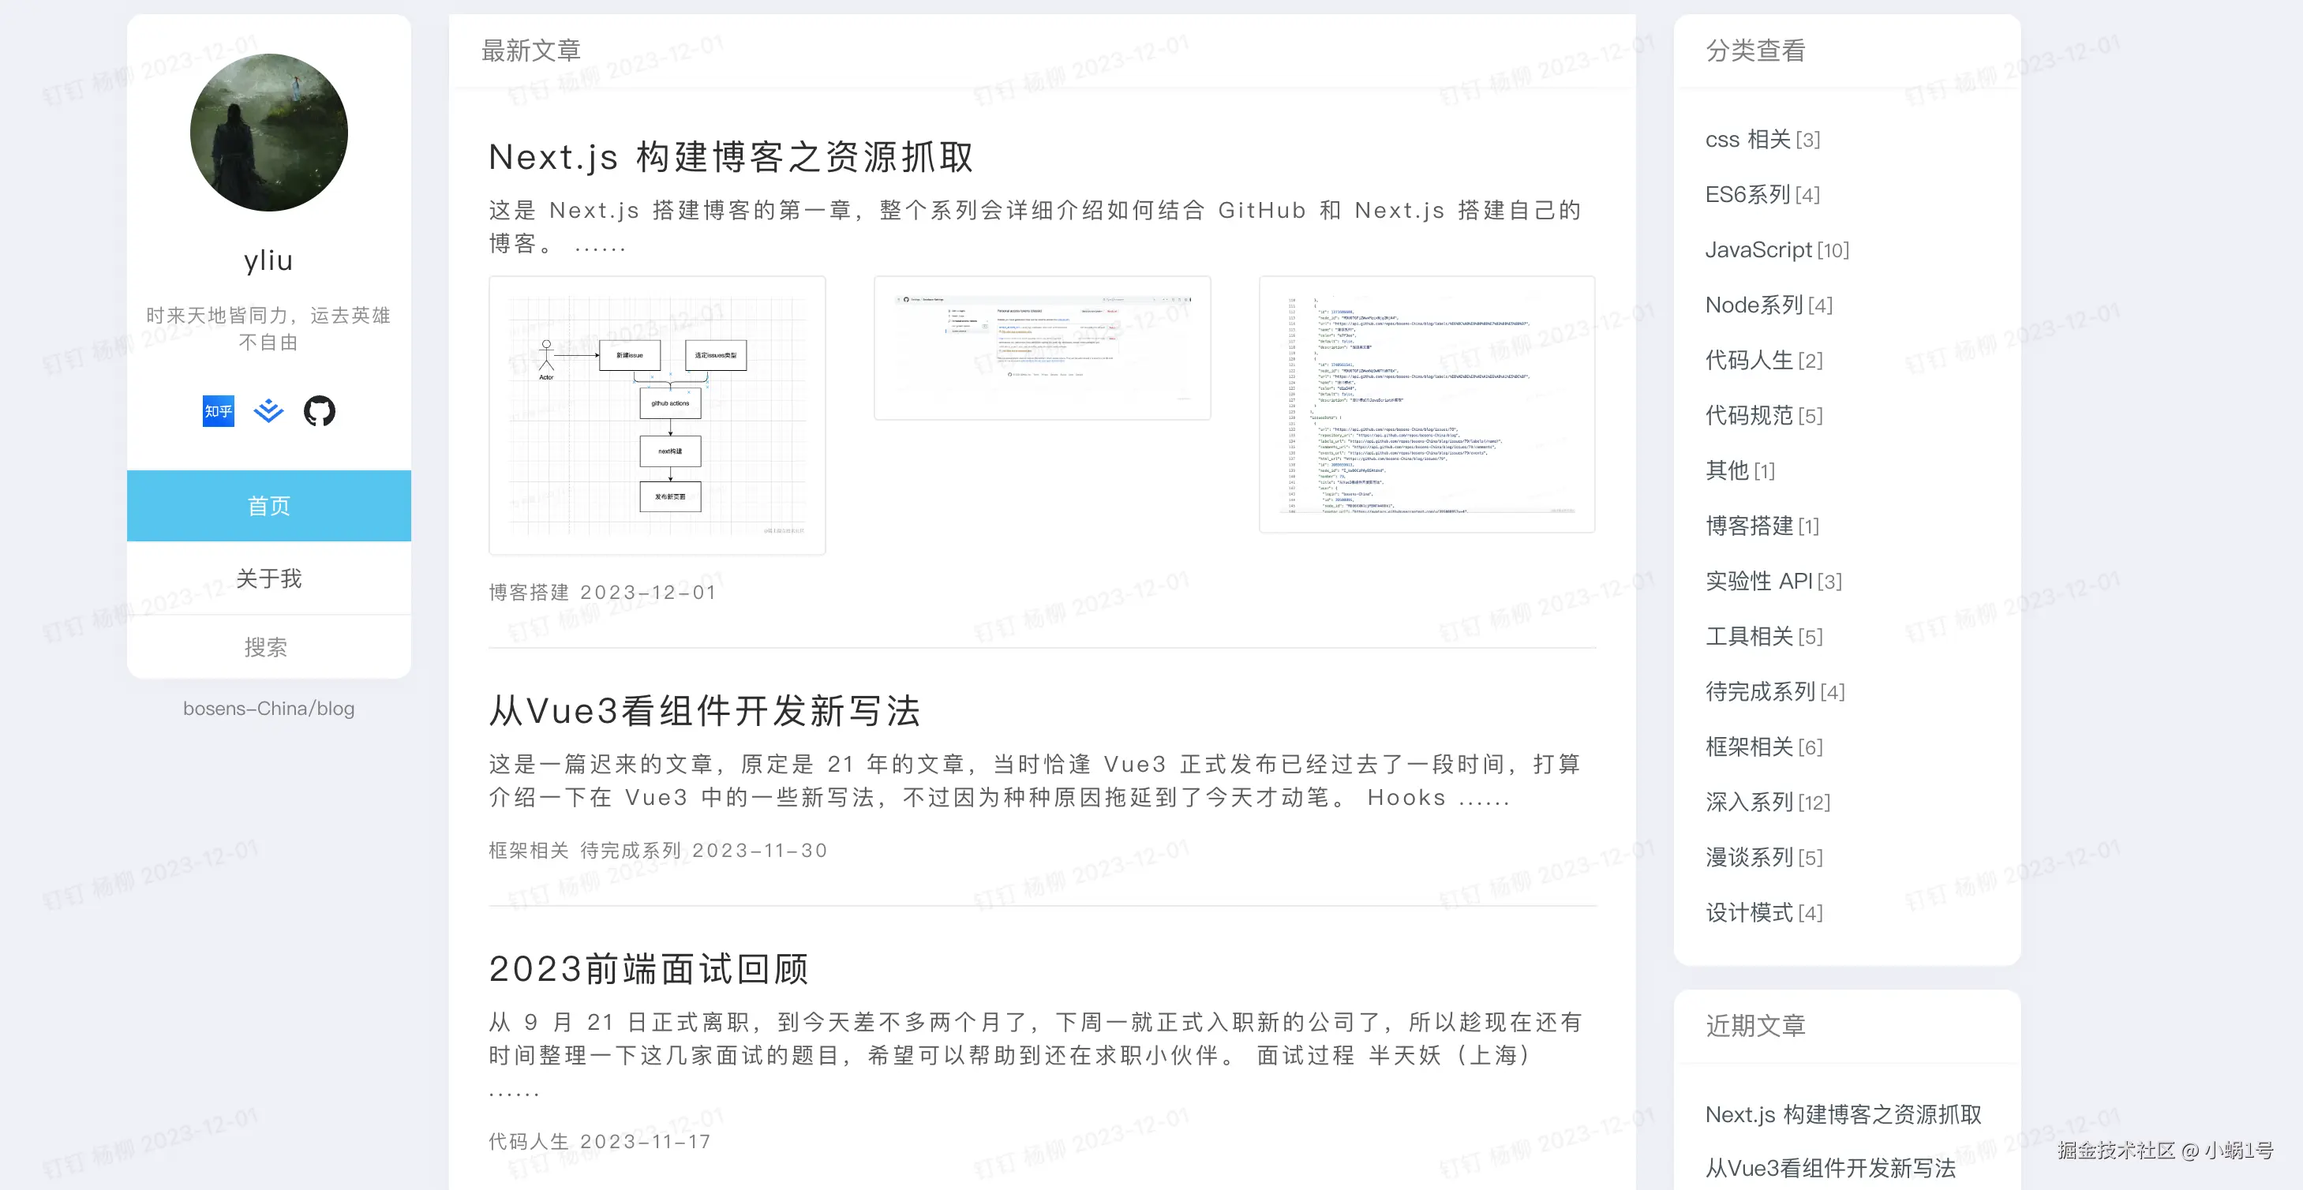Click the Zhihu (知乎) social icon

[218, 411]
